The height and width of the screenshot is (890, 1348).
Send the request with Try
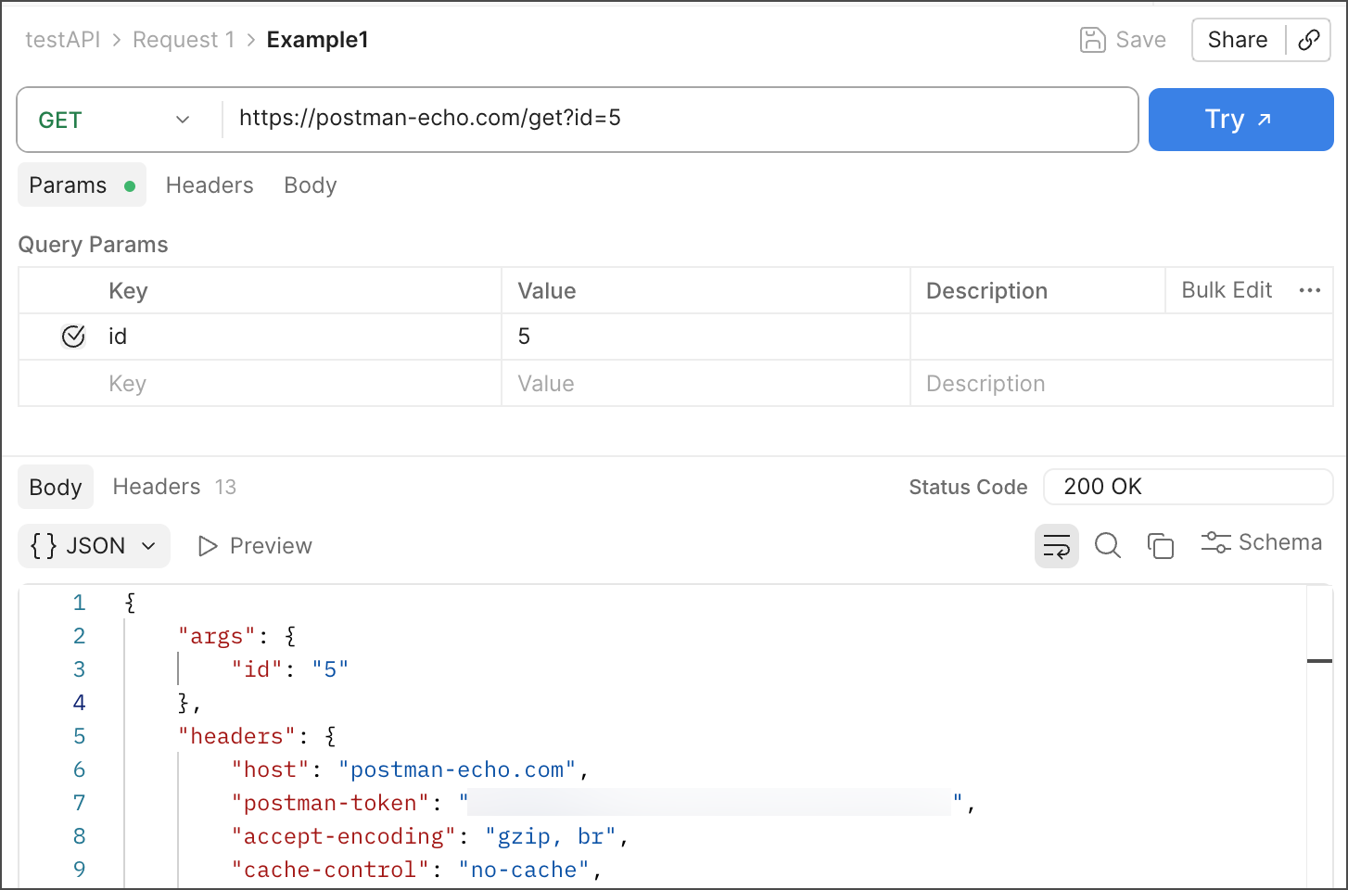[1240, 120]
